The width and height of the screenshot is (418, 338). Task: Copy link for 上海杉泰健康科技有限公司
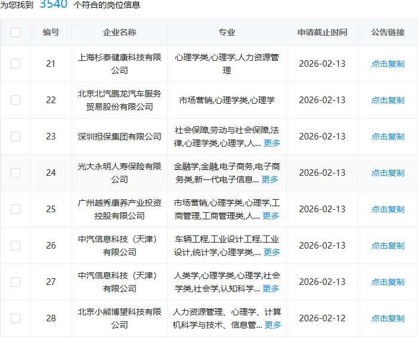pyautogui.click(x=388, y=64)
